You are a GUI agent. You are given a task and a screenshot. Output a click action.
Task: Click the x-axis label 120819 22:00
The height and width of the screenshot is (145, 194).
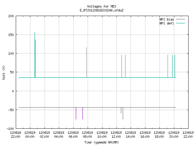click(x=188, y=135)
